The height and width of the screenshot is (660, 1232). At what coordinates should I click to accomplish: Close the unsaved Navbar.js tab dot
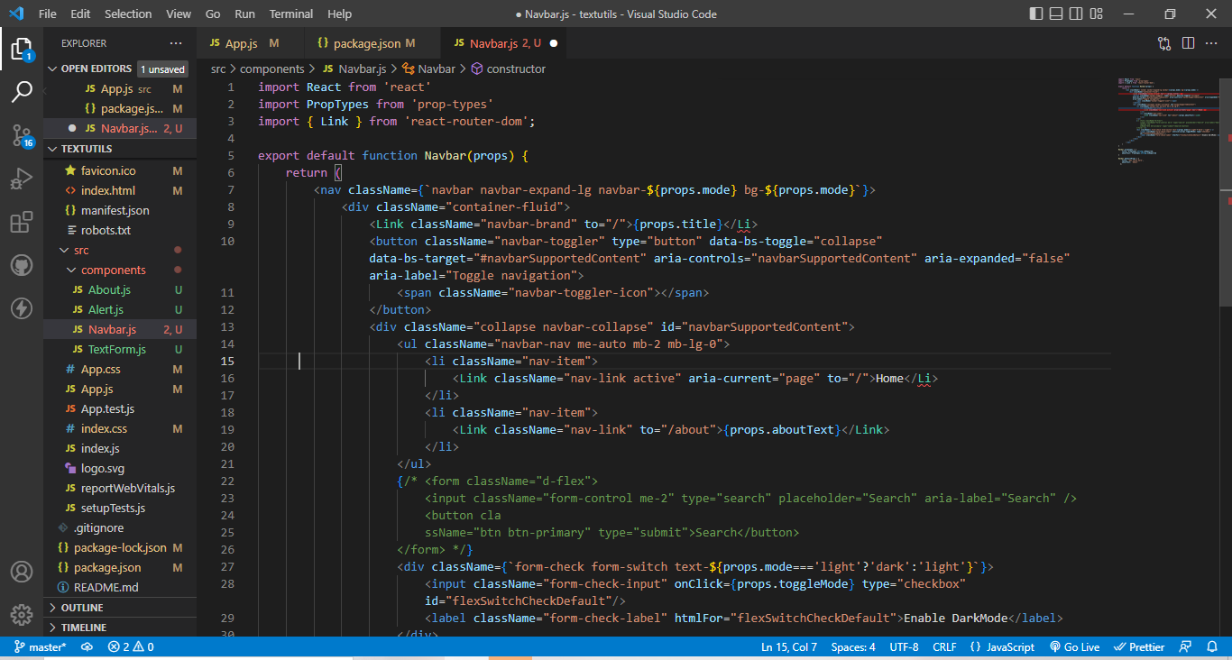click(x=553, y=43)
